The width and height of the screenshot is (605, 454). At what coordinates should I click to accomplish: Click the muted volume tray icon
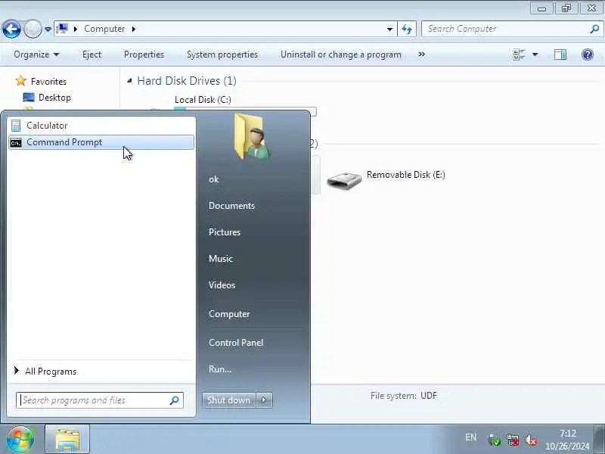point(531,440)
